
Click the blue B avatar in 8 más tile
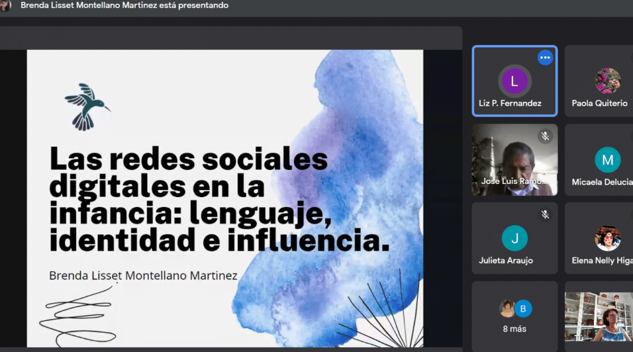[523, 309]
